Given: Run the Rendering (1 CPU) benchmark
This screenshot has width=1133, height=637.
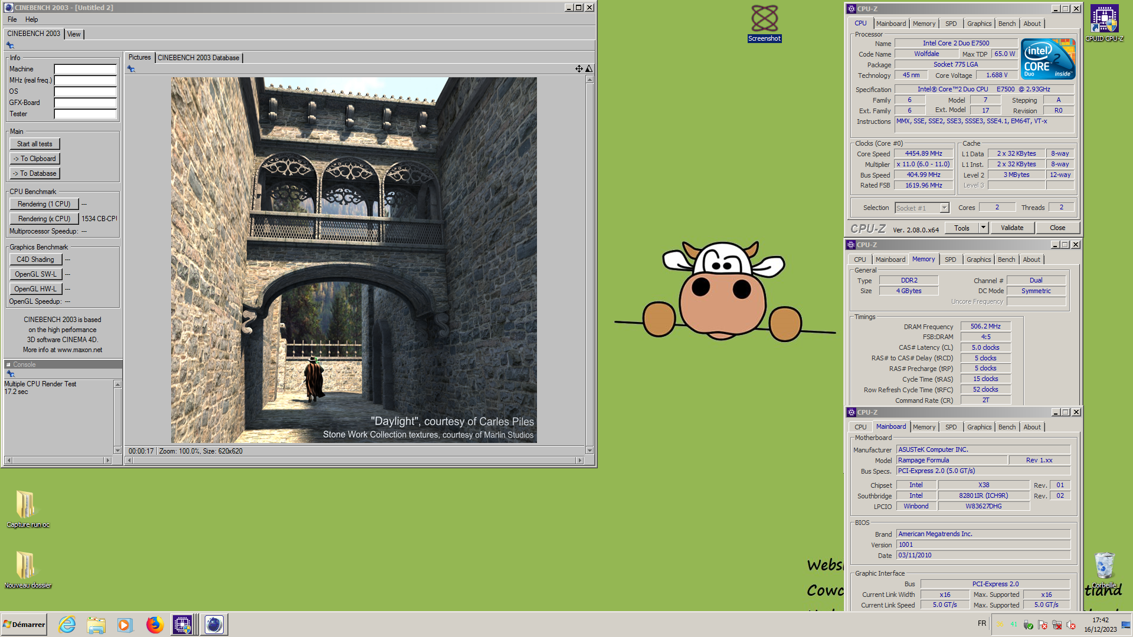Looking at the screenshot, I should [44, 204].
